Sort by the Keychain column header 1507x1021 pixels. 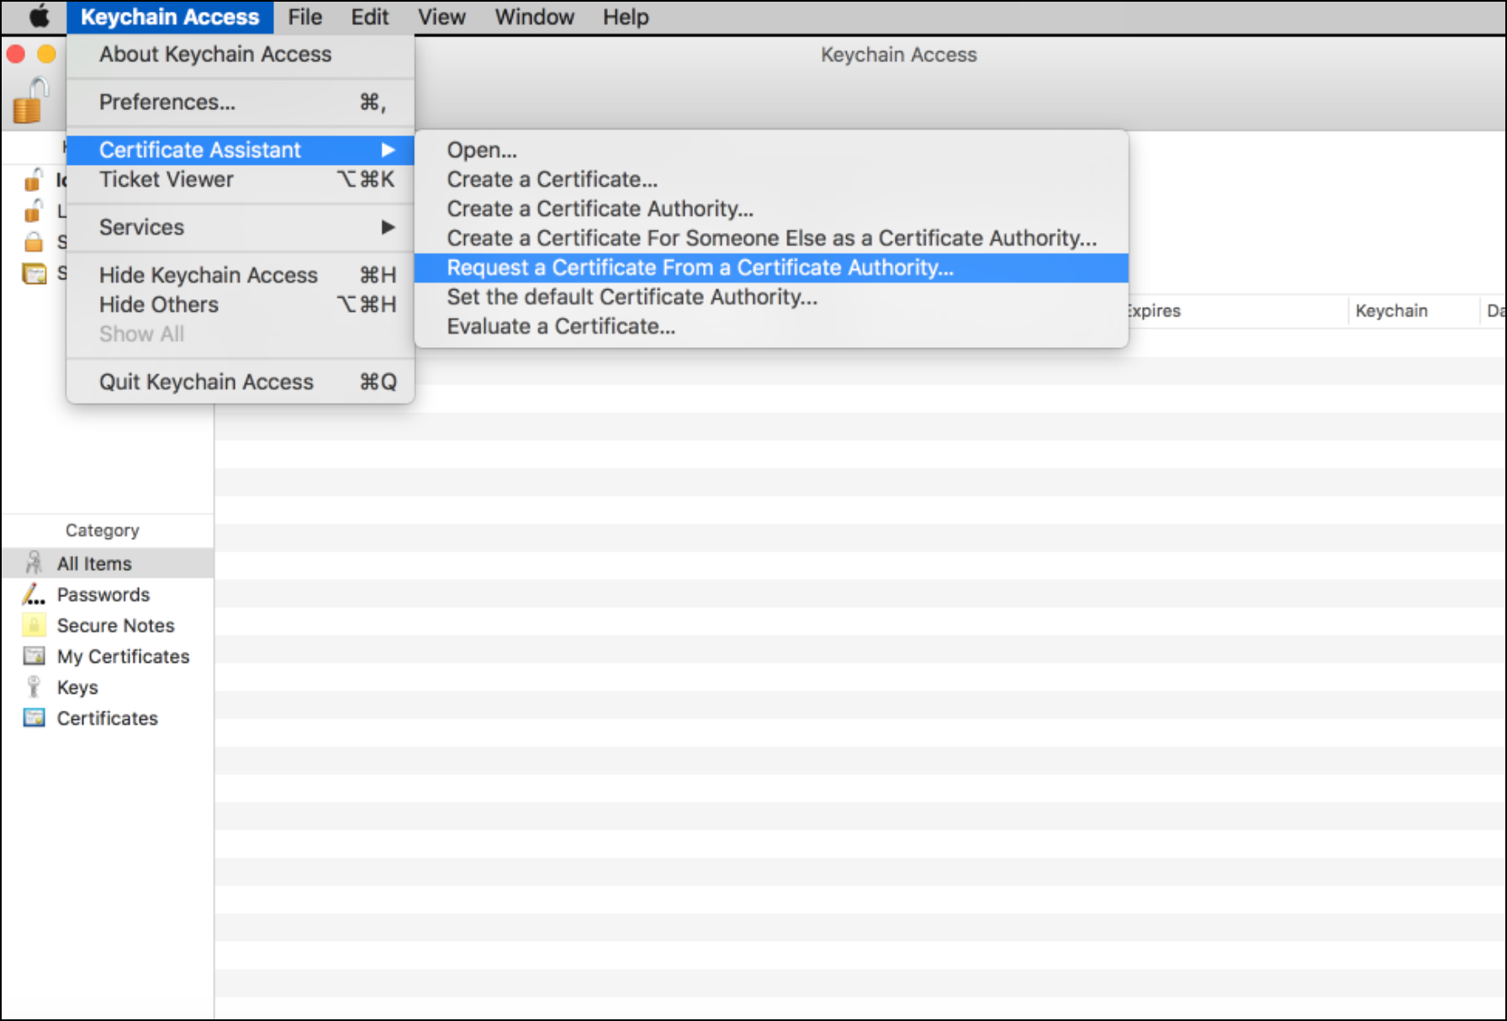coord(1413,310)
